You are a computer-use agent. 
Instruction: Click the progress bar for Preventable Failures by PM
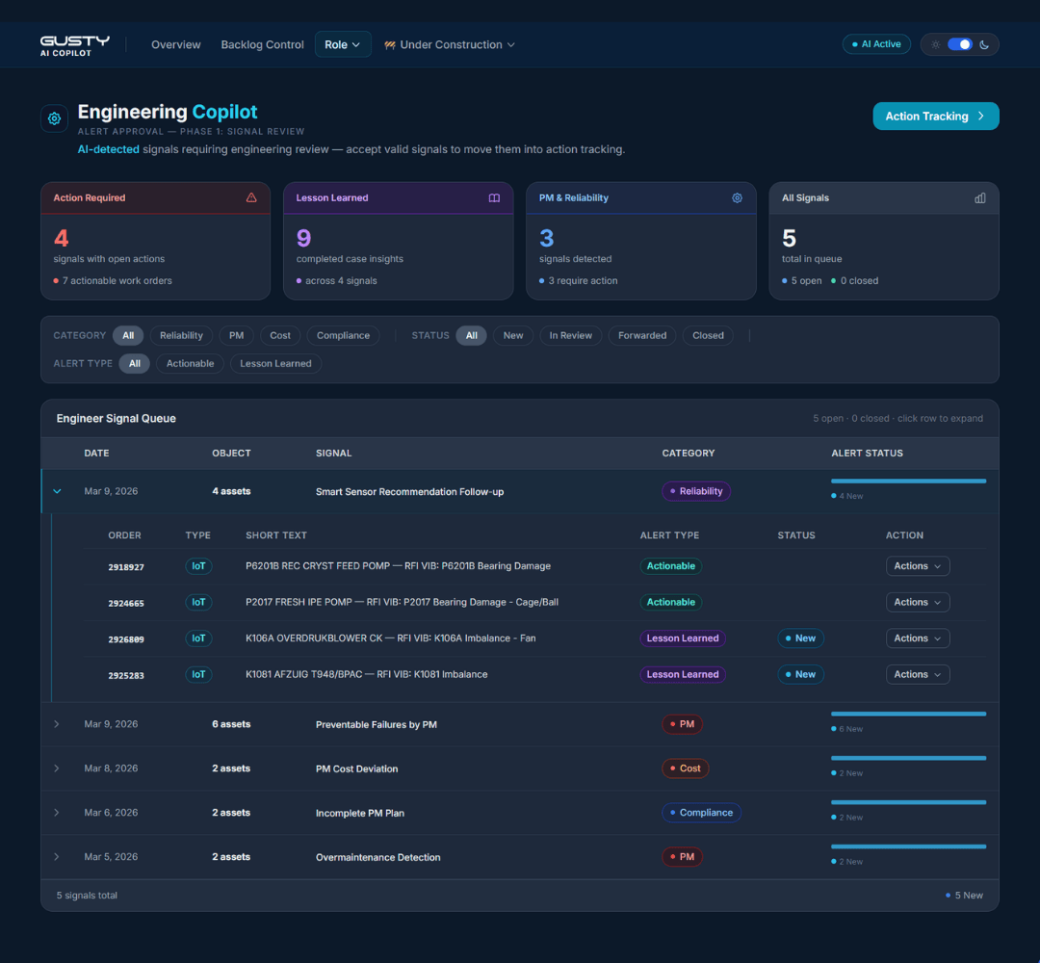(x=908, y=714)
